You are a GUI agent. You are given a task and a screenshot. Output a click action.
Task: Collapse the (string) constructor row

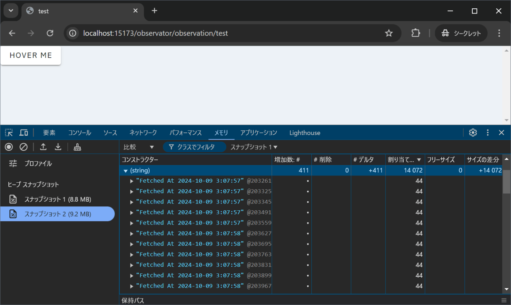(126, 170)
